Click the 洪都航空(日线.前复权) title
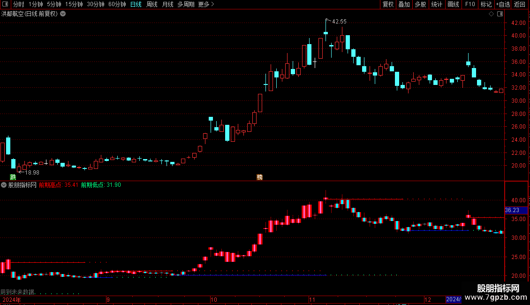The height and width of the screenshot is (305, 530). [30, 14]
